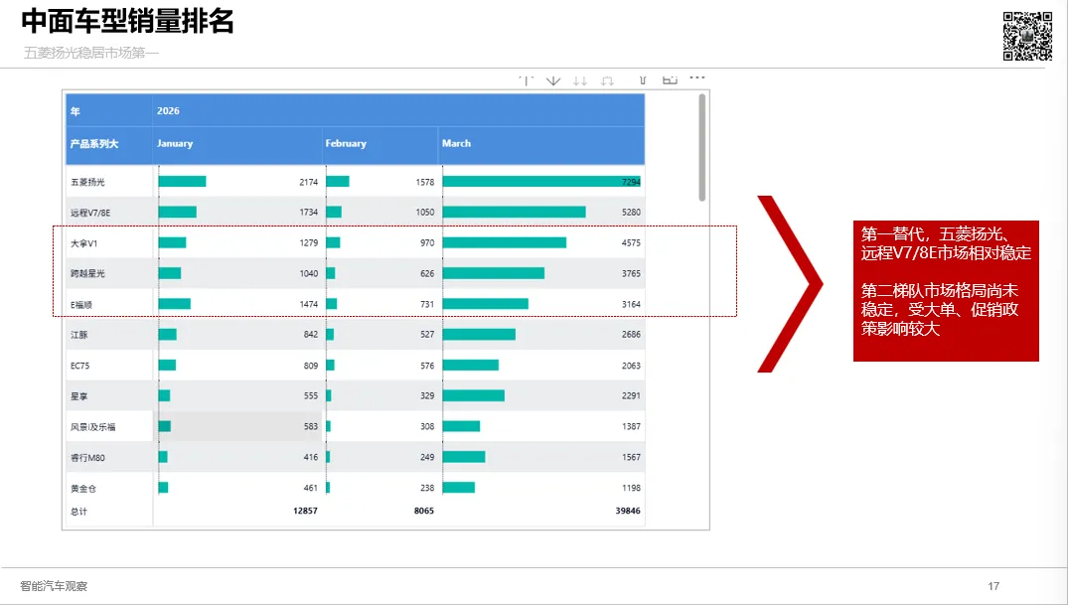
Task: Click the red commentary text box
Action: [946, 291]
